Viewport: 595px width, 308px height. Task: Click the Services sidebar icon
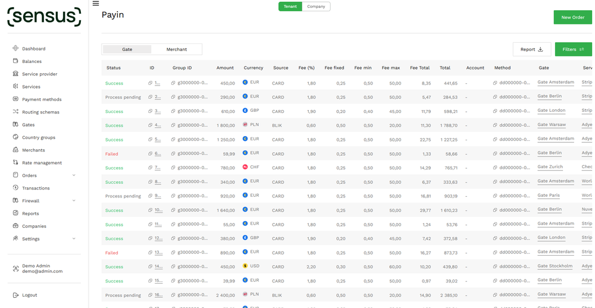(15, 86)
